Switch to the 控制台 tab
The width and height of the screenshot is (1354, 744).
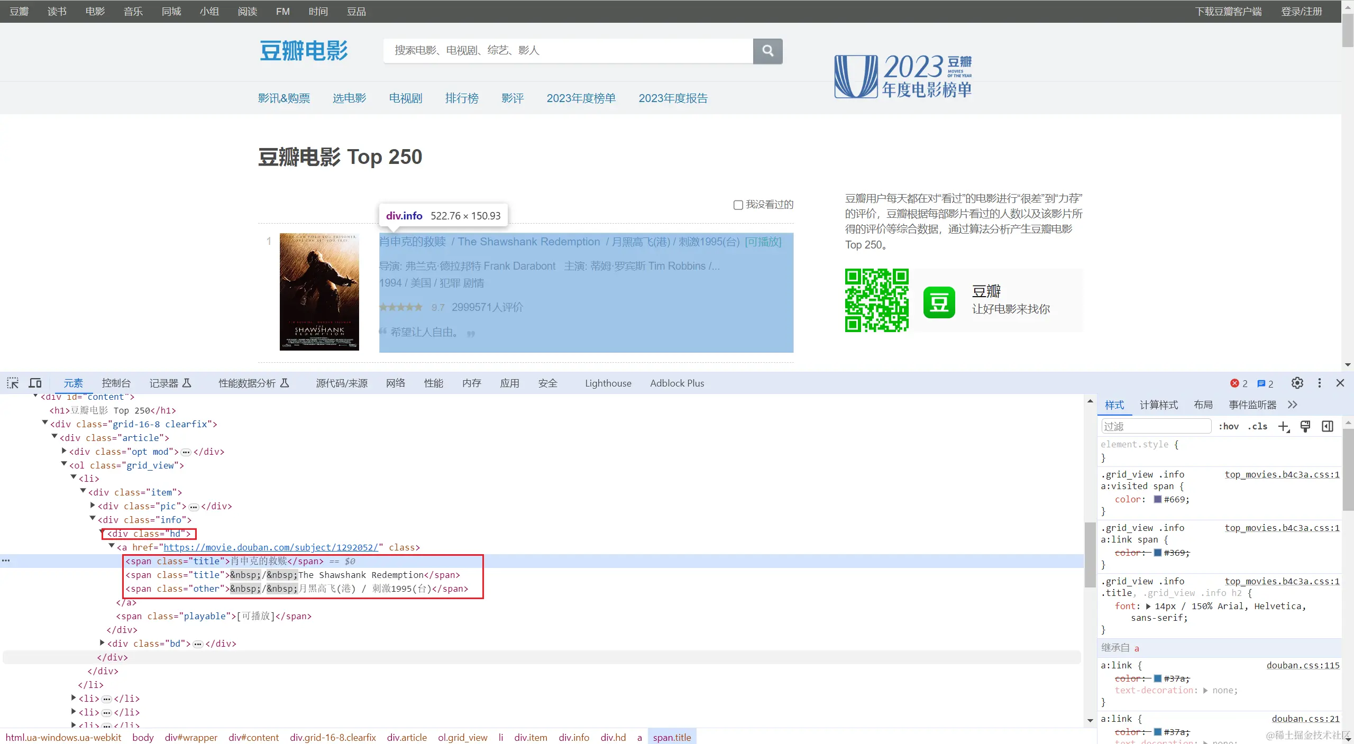coord(116,383)
